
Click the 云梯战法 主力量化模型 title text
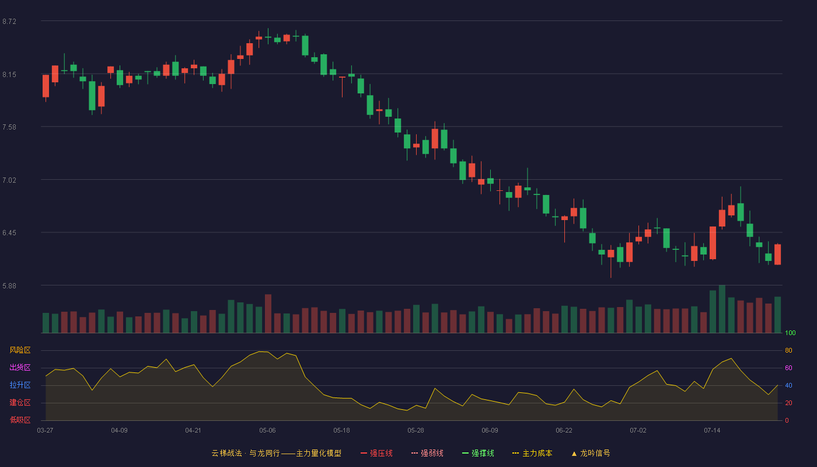(276, 453)
